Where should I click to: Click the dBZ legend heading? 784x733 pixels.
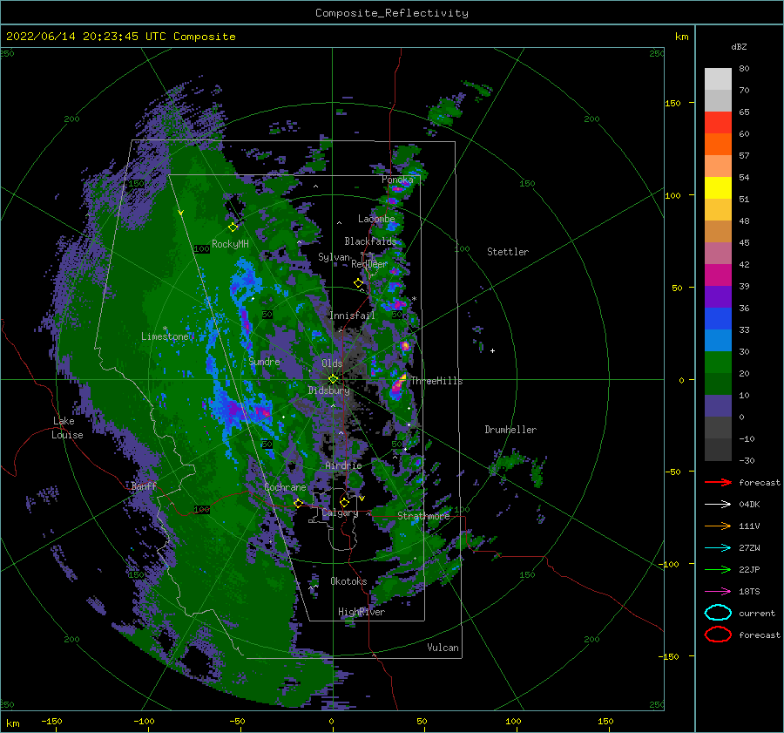739,46
